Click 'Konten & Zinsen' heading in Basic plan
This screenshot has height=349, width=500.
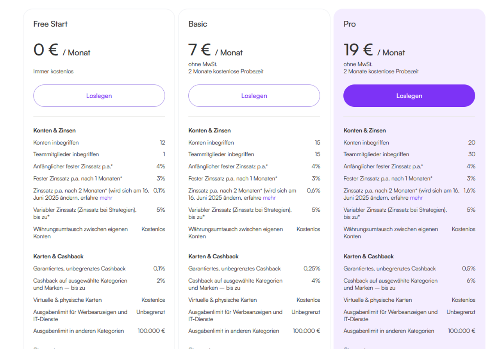coord(209,131)
